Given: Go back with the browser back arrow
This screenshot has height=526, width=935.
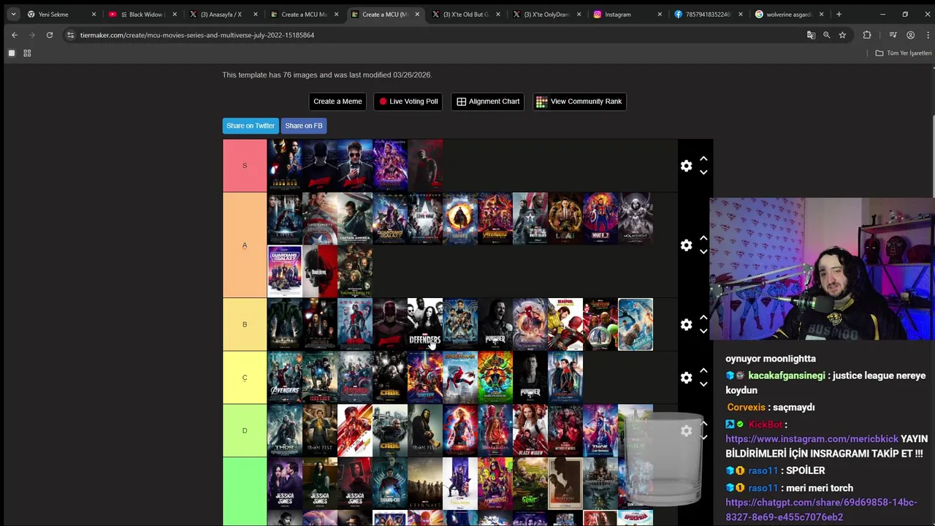Looking at the screenshot, I should [14, 35].
